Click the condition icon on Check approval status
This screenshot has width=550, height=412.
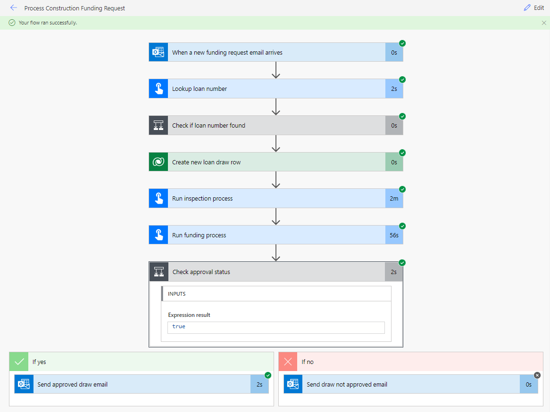click(158, 272)
